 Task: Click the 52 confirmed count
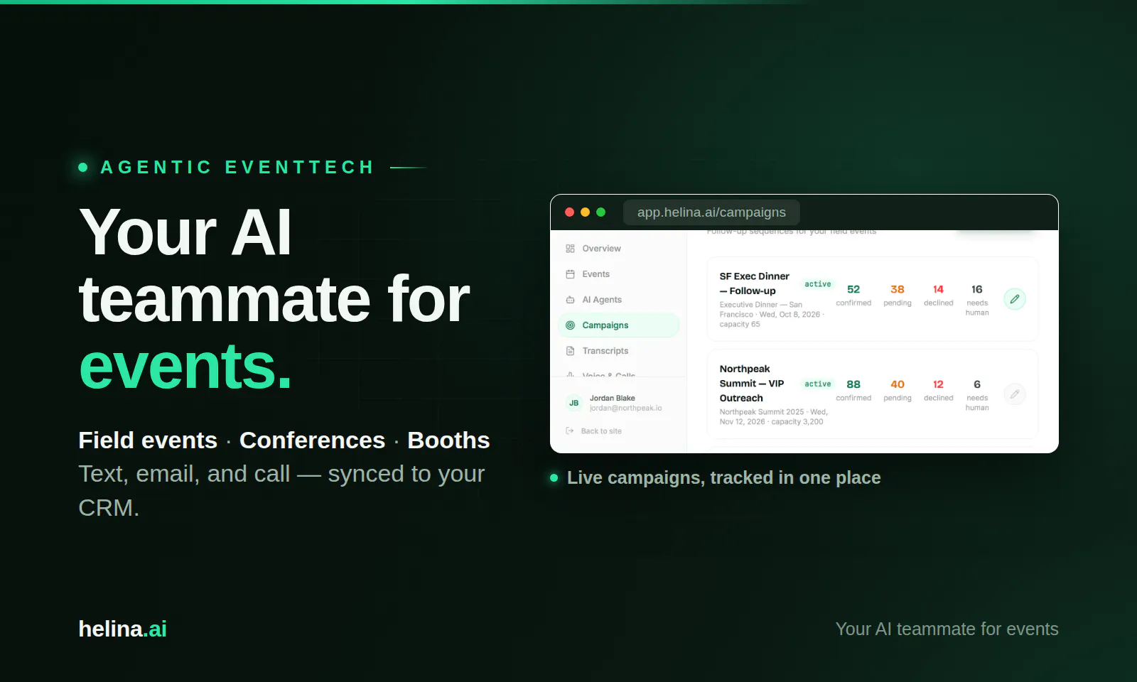coord(853,296)
